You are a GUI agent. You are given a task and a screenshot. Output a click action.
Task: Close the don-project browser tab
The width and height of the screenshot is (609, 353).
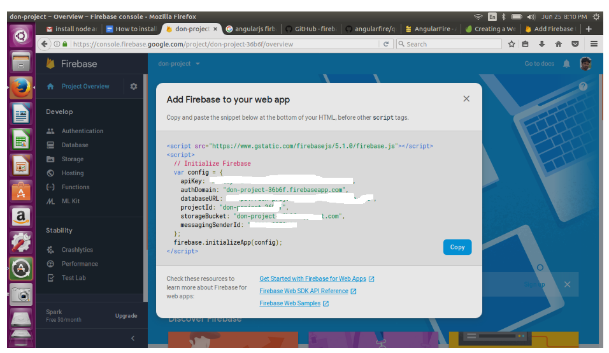pos(215,29)
